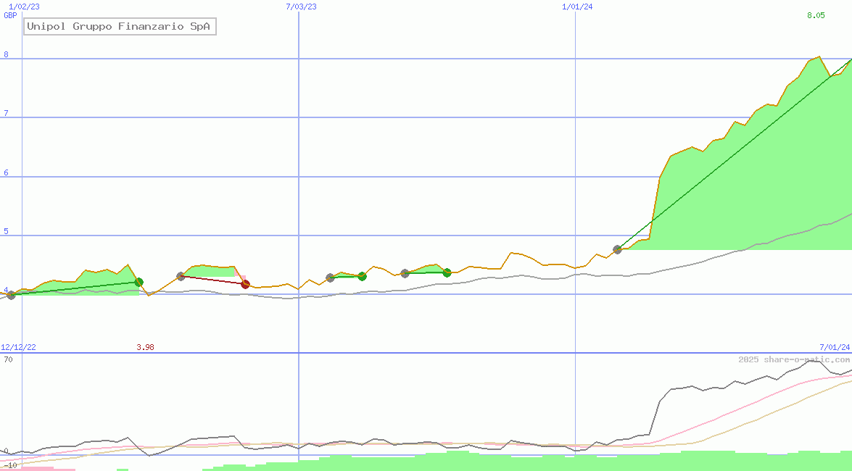Click the grey entry marker before the big rally
The image size is (852, 471).
click(x=618, y=249)
